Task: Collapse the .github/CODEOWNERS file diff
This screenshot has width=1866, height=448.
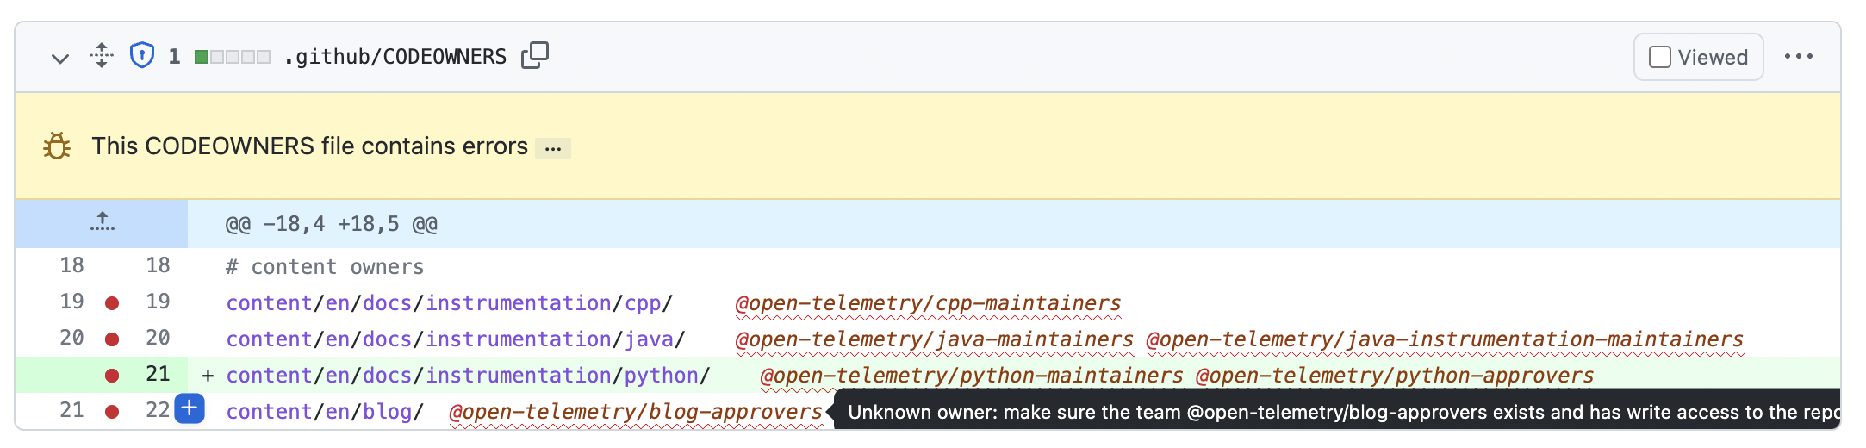Action: [59, 58]
